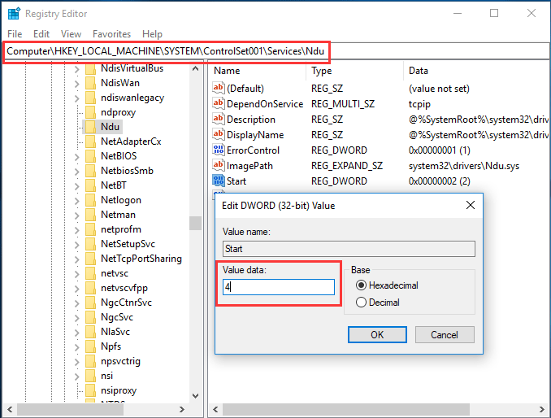The image size is (551, 418).
Task: Click the values pane scroll right arrow
Action: [x=541, y=409]
